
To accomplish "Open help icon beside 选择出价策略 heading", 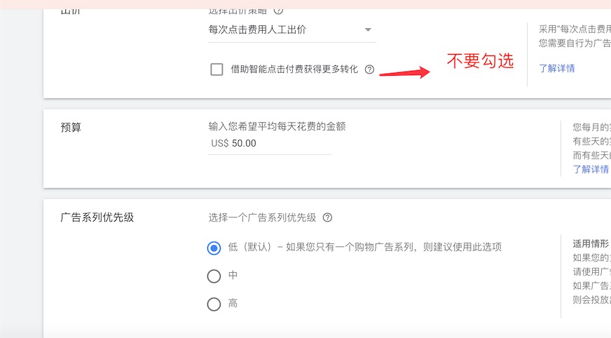I will click(x=278, y=11).
